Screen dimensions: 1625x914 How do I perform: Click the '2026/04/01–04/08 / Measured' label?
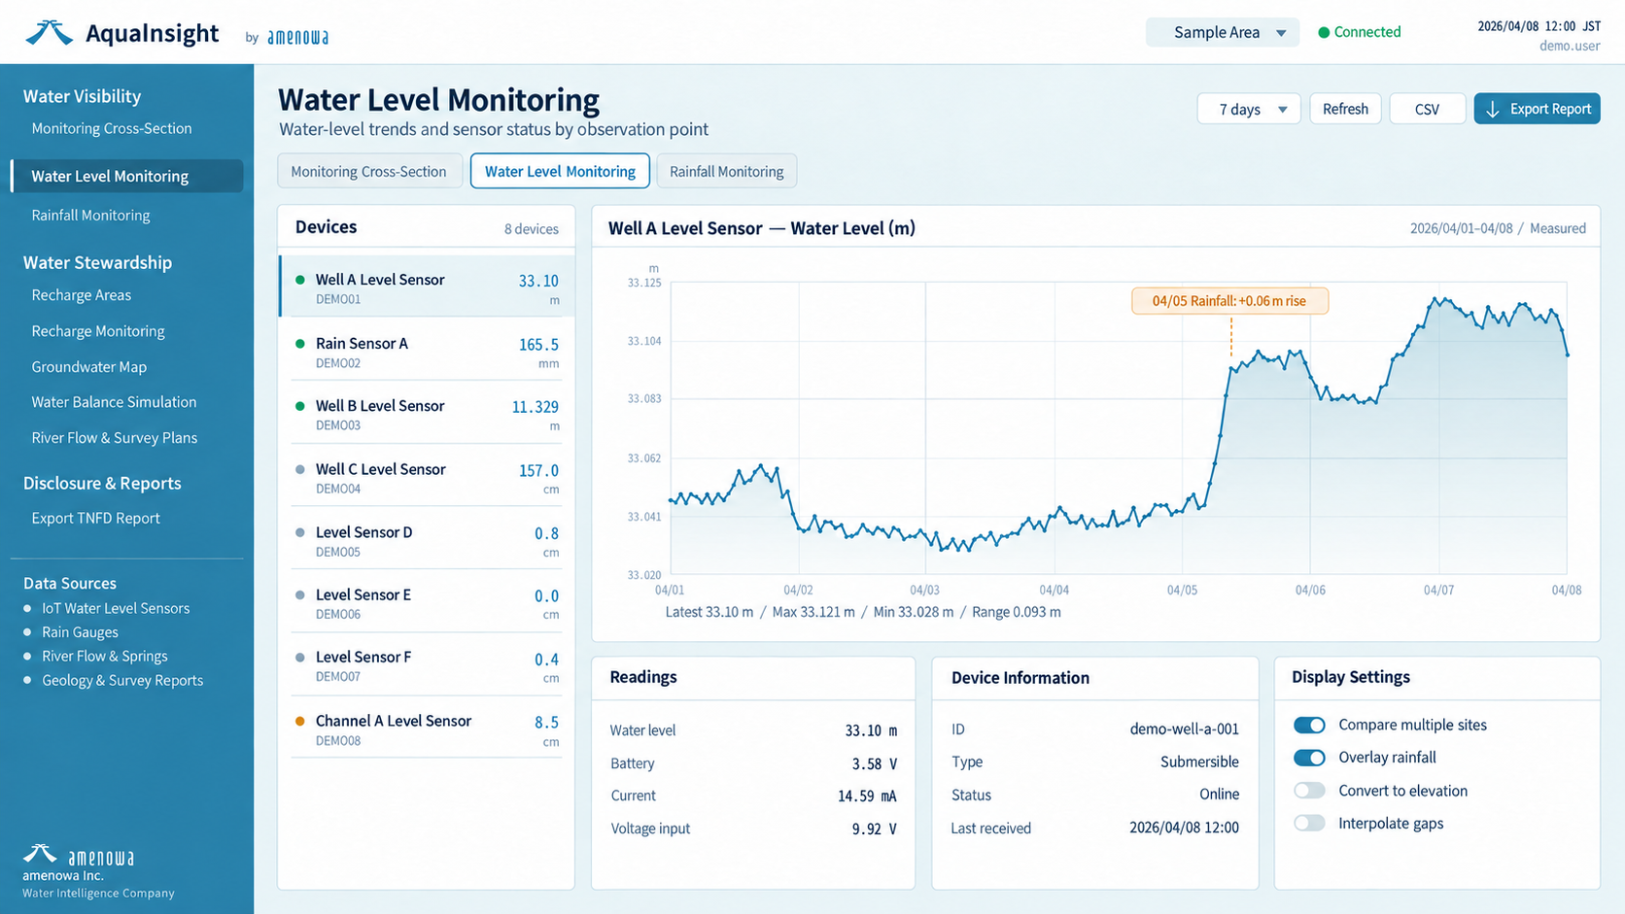point(1498,228)
